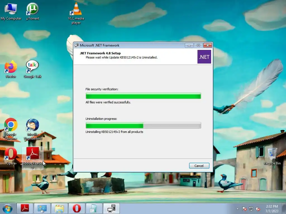
Task: Open the Recycle Bin
Action: tap(272, 156)
